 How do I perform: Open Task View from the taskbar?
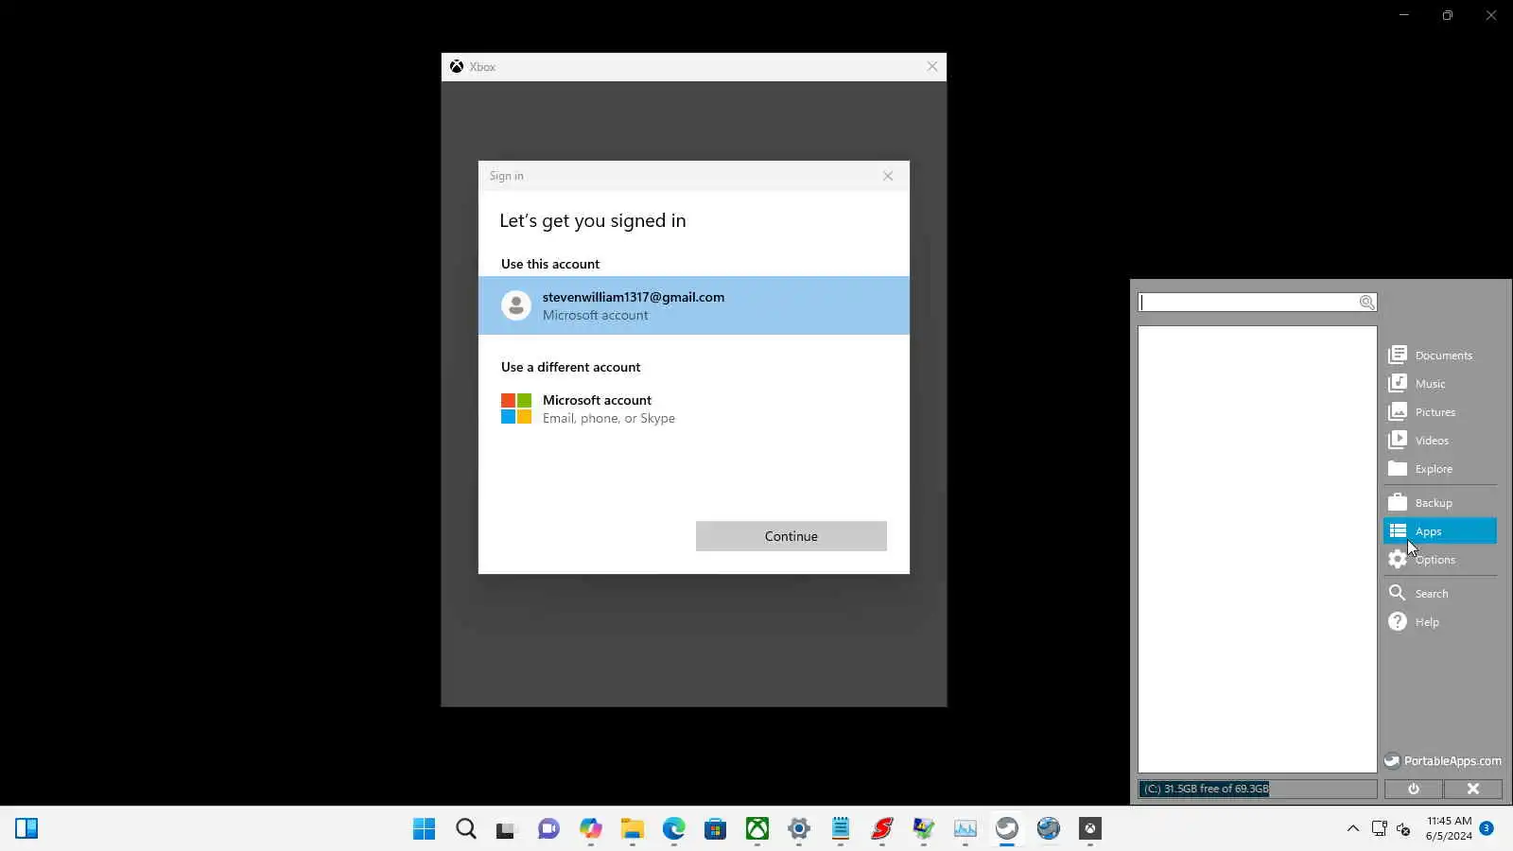507,829
